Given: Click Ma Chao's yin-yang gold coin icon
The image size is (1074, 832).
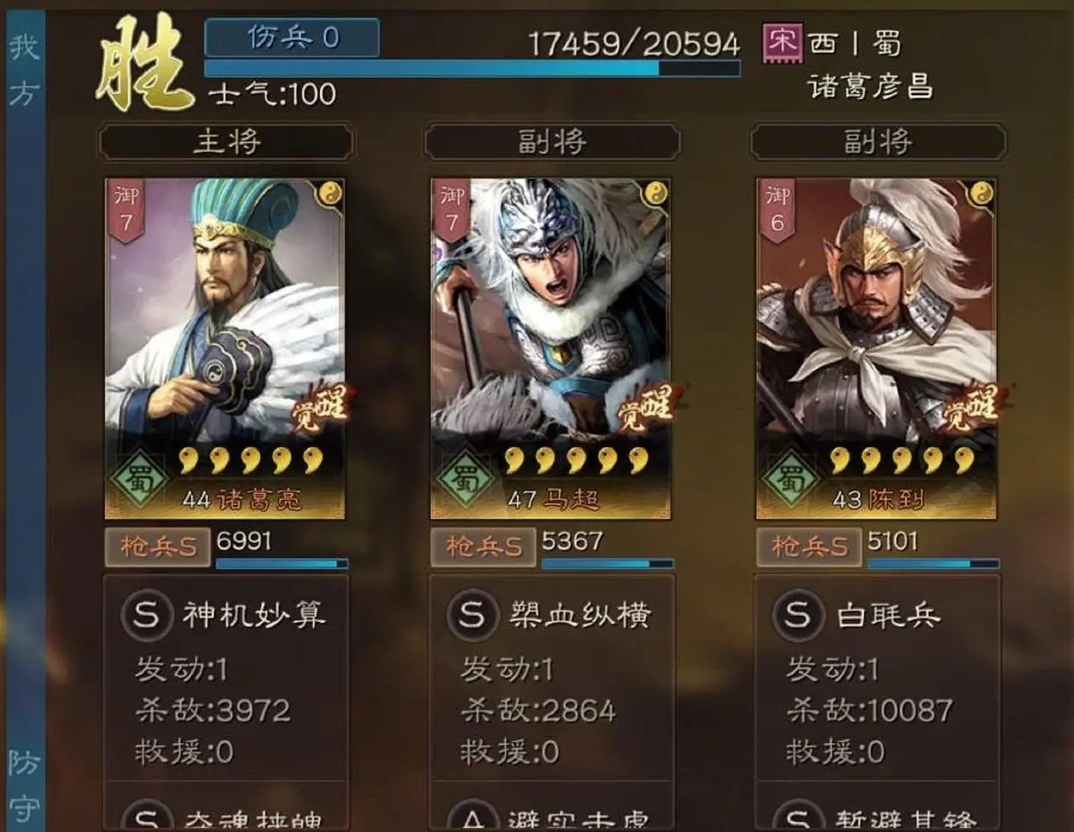Looking at the screenshot, I should (655, 195).
